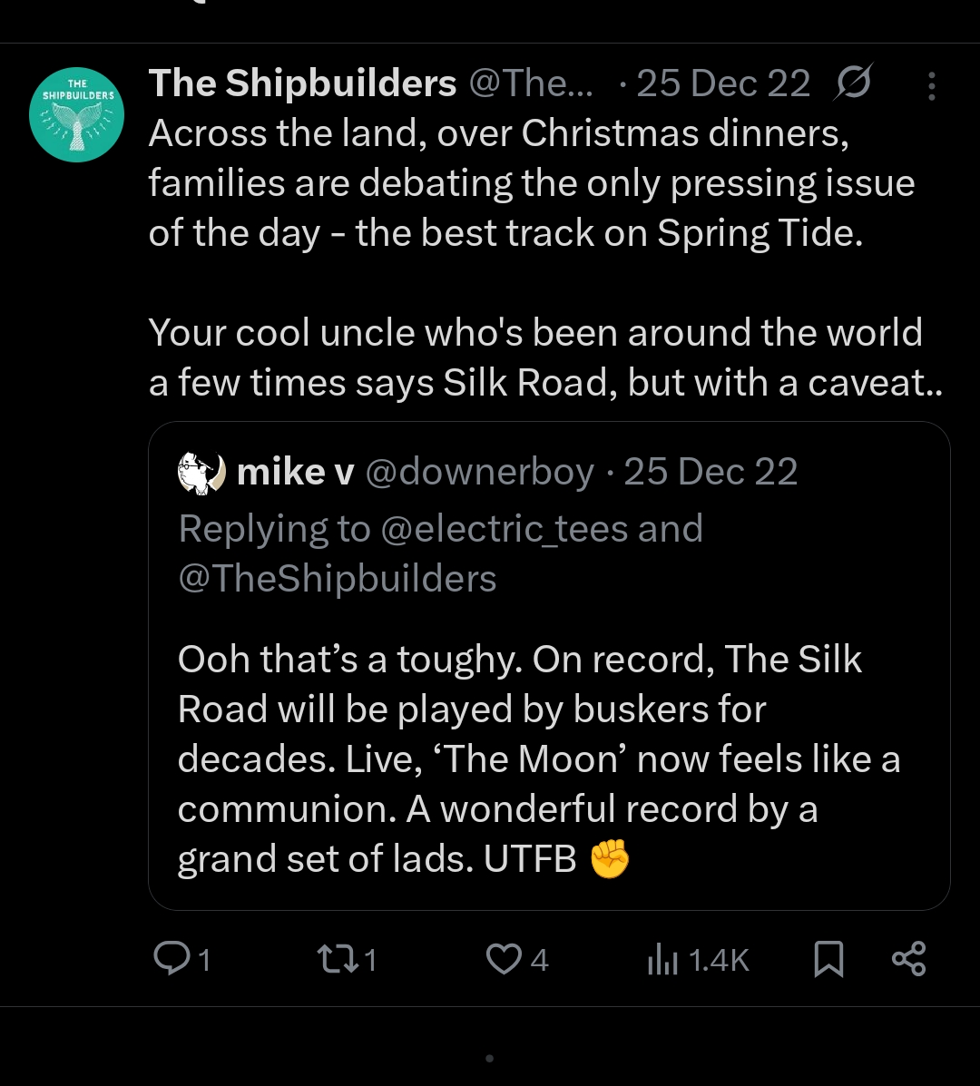Open main tweet's 25 Dec 22 timestamp
Viewport: 980px width, 1086px height.
coord(723,83)
